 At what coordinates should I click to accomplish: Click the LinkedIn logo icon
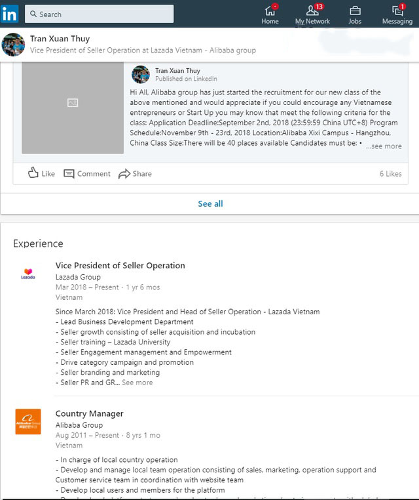coord(10,13)
